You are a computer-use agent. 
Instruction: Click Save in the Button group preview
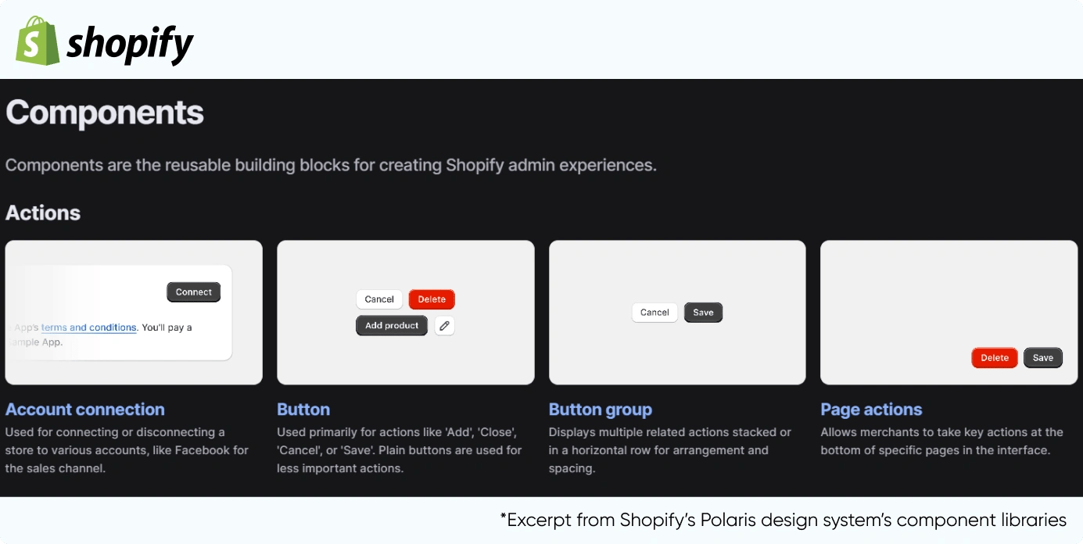coord(703,312)
